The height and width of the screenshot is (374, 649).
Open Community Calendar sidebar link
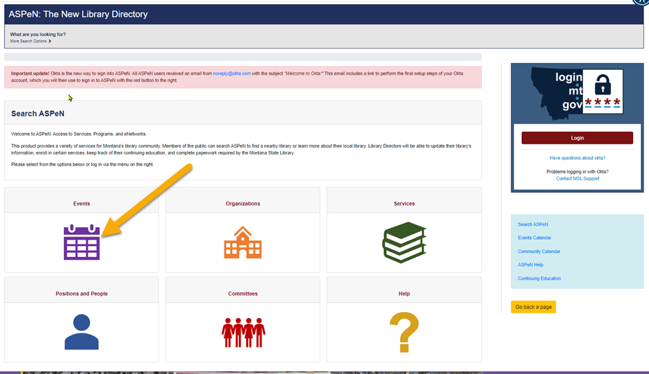pyautogui.click(x=539, y=251)
